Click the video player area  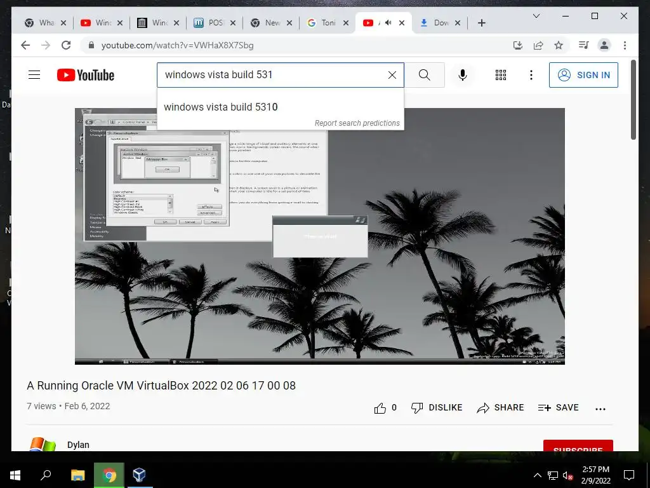pos(320,236)
